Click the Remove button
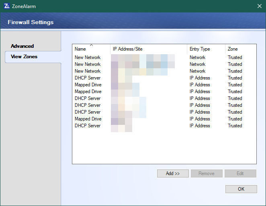The height and width of the screenshot is (206, 266). click(x=207, y=173)
